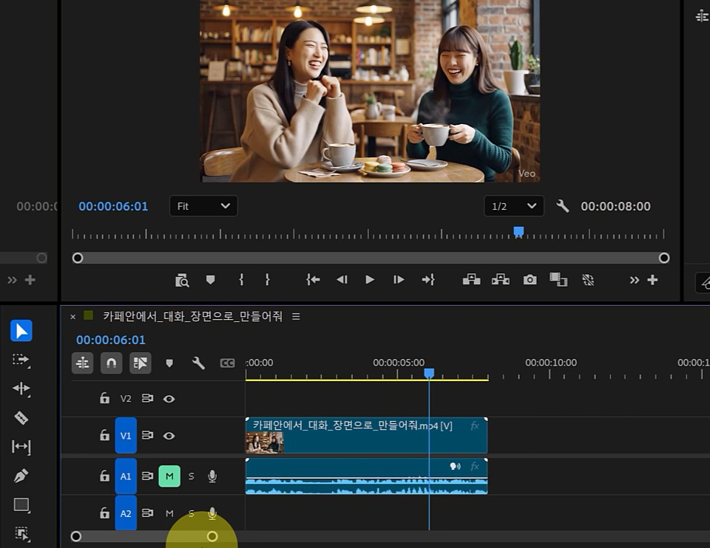Click the timeline playhead timecode 00:00:06:01

click(111, 340)
